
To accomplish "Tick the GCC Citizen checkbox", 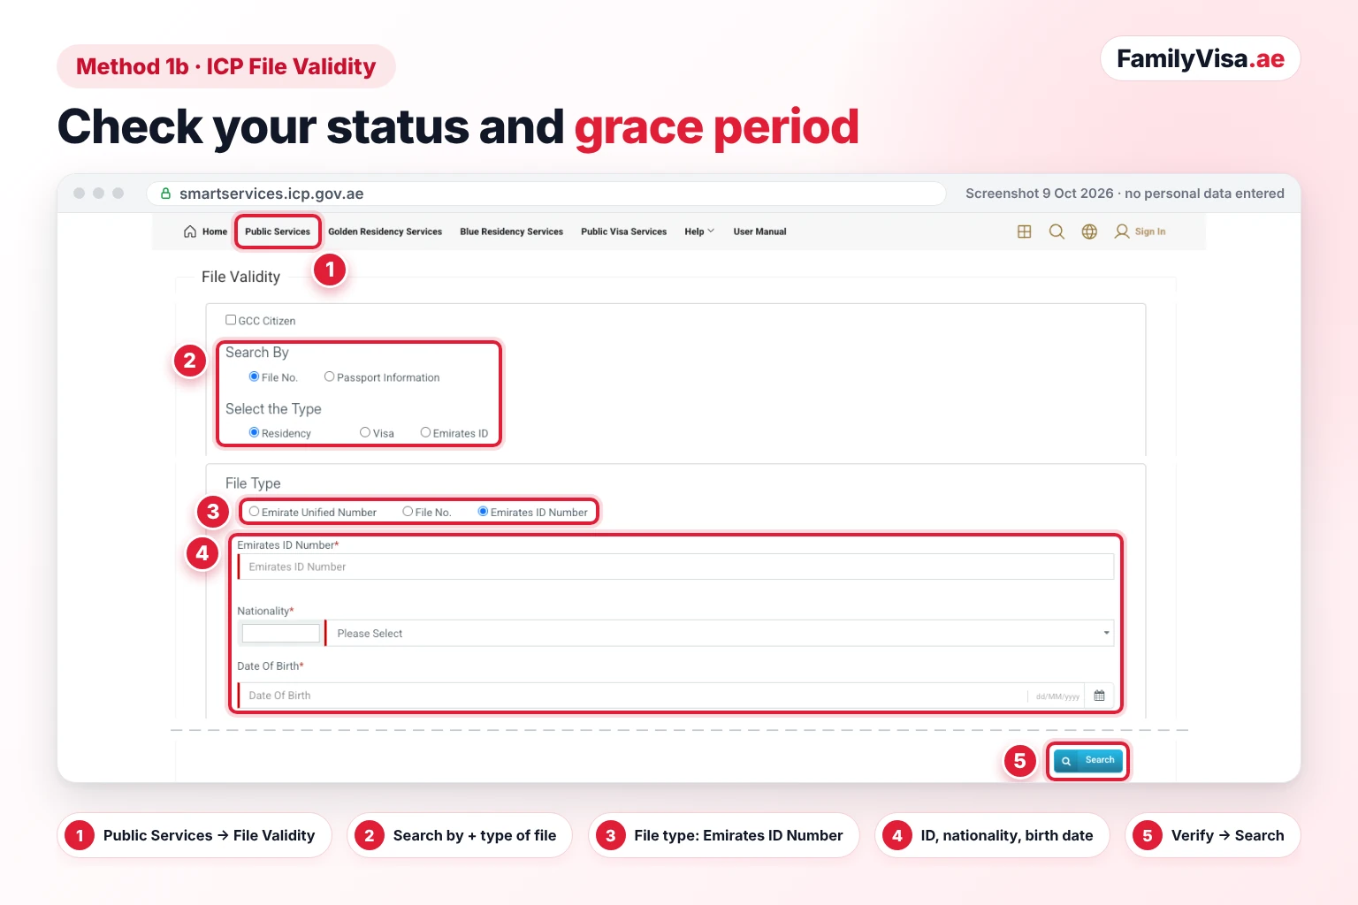I will pyautogui.click(x=231, y=320).
